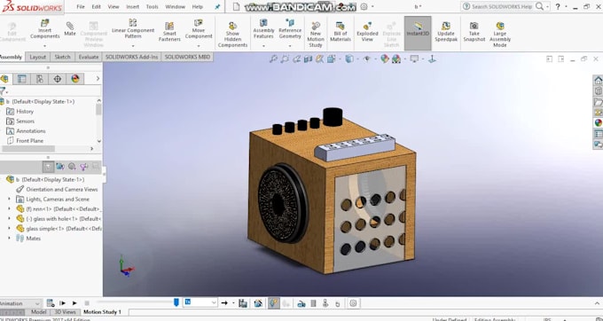Start a New Motion Study
Image resolution: width=603 pixels, height=321 pixels.
[316, 35]
